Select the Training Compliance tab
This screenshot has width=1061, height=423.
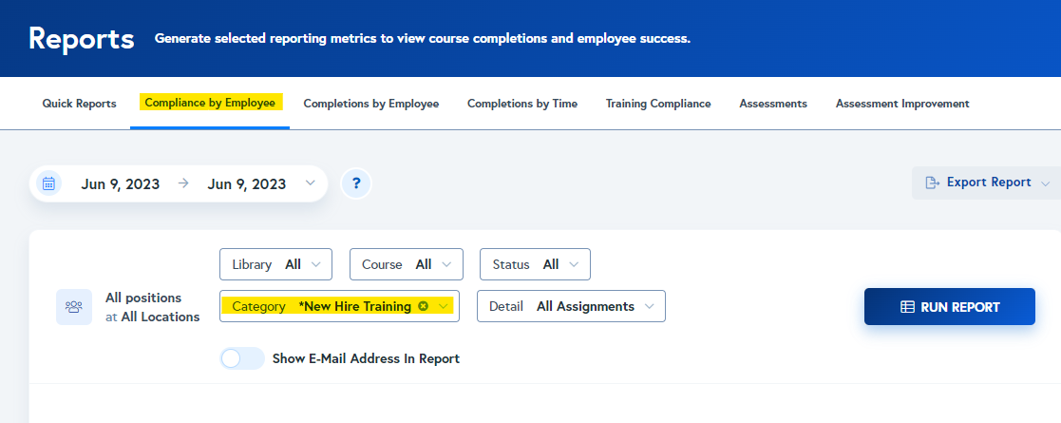point(658,104)
